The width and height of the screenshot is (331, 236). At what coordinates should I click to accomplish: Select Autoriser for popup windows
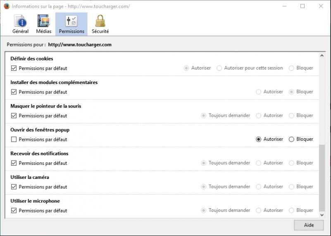pos(258,139)
